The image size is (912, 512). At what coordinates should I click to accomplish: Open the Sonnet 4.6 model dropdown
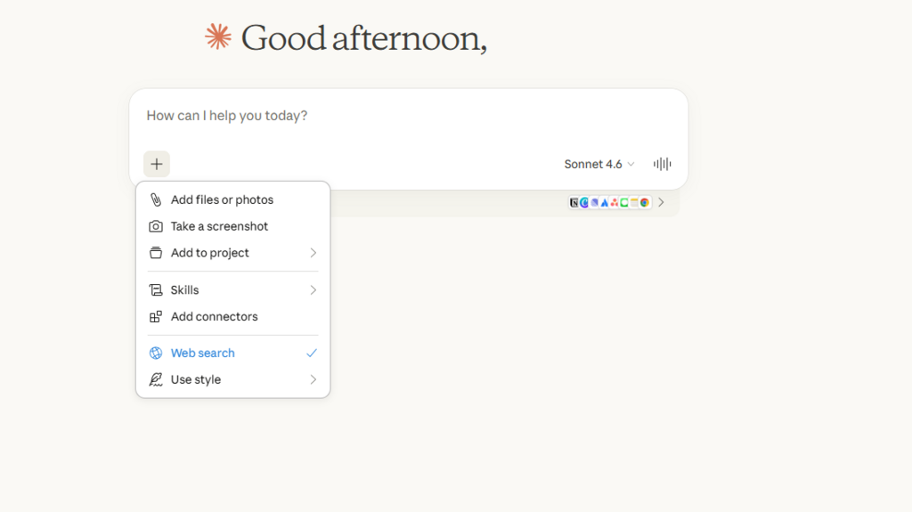click(599, 164)
